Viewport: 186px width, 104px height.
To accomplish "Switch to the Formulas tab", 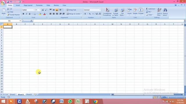I will (x=39, y=5).
